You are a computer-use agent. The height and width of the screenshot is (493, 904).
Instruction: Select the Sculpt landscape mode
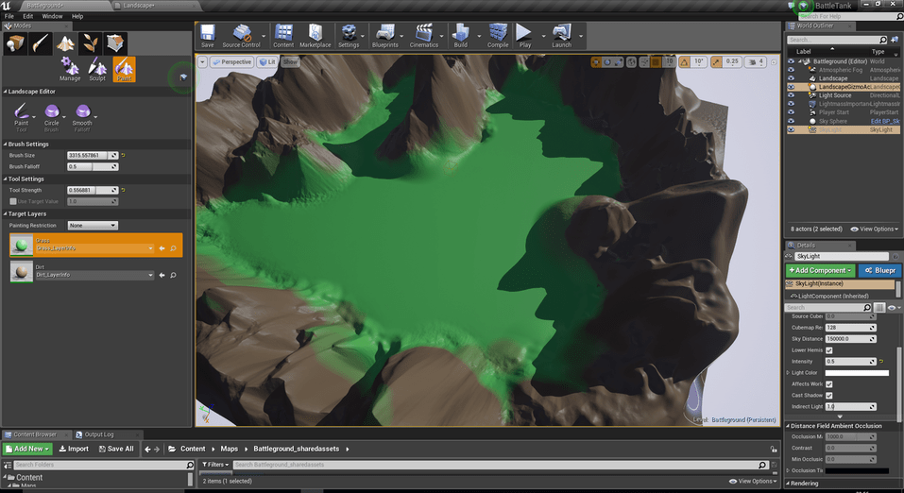click(97, 69)
